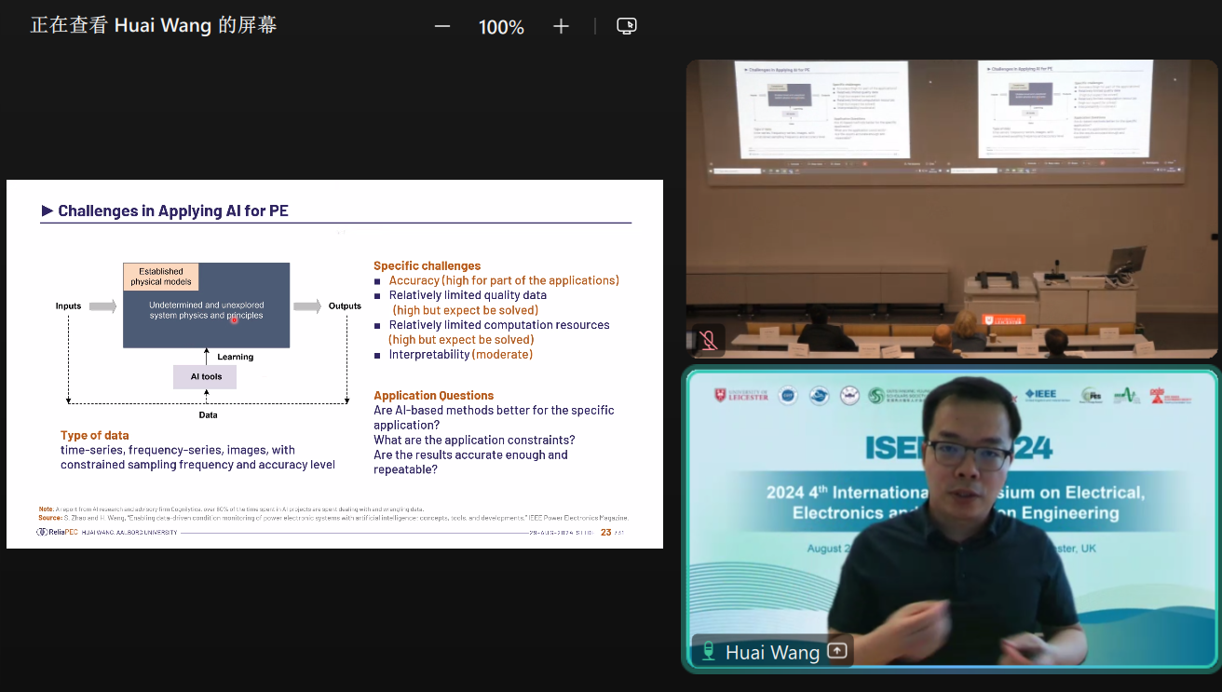Click the "Type of data" heading

(95, 435)
